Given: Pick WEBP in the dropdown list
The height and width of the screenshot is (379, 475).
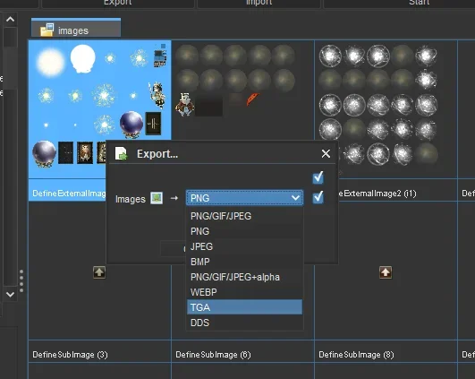Looking at the screenshot, I should click(244, 292).
